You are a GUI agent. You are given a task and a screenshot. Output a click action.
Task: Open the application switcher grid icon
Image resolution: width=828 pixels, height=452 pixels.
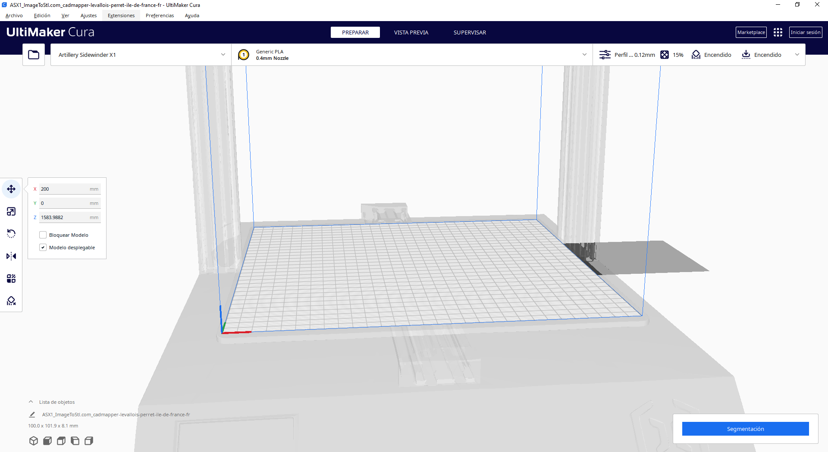pos(778,32)
